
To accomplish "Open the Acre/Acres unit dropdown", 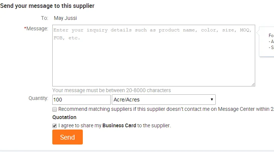I will (x=163, y=100).
